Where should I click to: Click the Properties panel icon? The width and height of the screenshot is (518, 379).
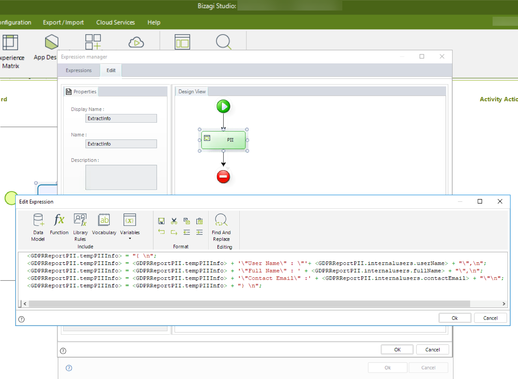click(69, 92)
